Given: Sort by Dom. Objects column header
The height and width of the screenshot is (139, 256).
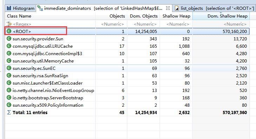Looking at the screenshot, I should pyautogui.click(x=144, y=16).
